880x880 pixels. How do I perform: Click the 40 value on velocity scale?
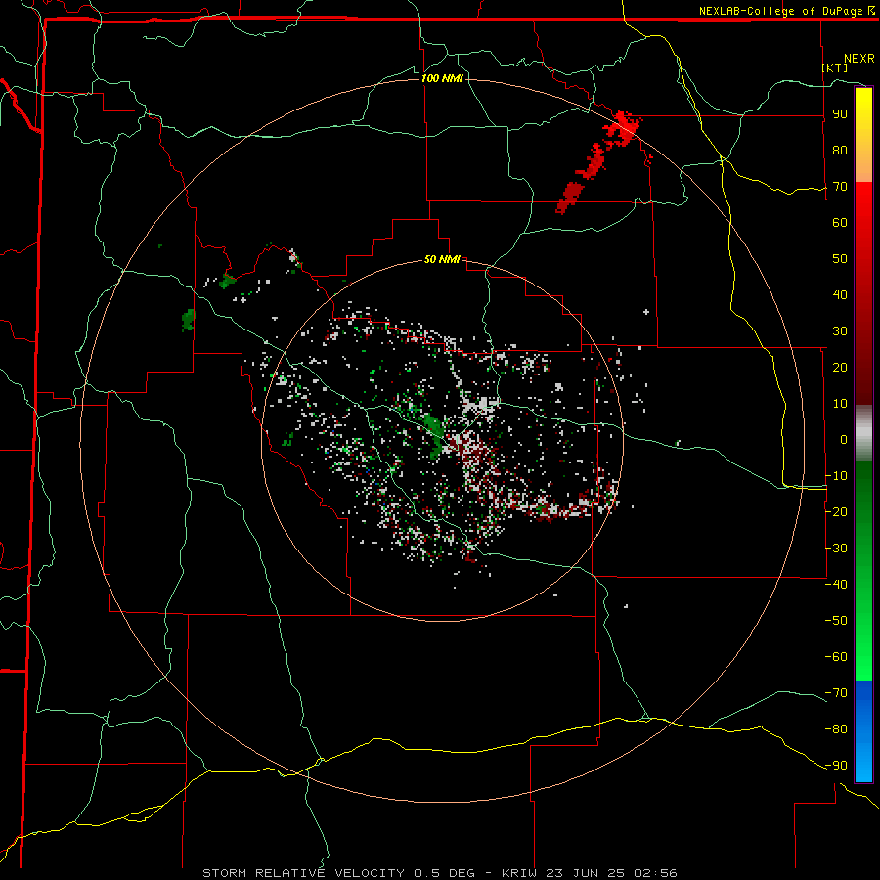point(840,295)
